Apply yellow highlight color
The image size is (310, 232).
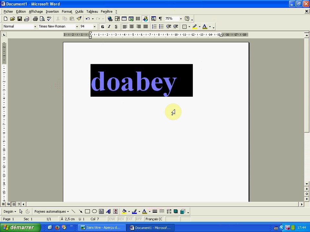pos(194,27)
